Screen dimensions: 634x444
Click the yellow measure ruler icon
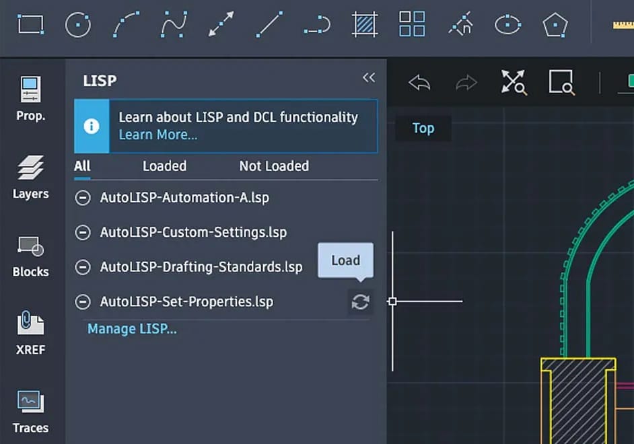pos(623,25)
